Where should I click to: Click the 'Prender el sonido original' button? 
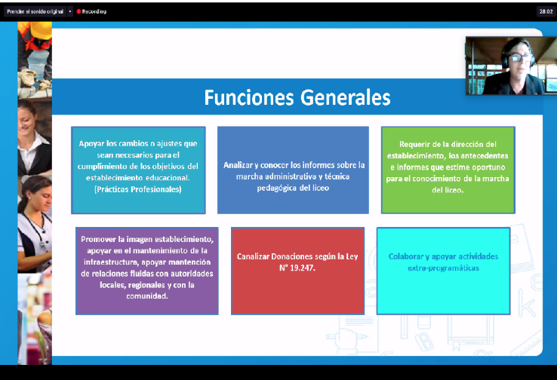pos(35,11)
